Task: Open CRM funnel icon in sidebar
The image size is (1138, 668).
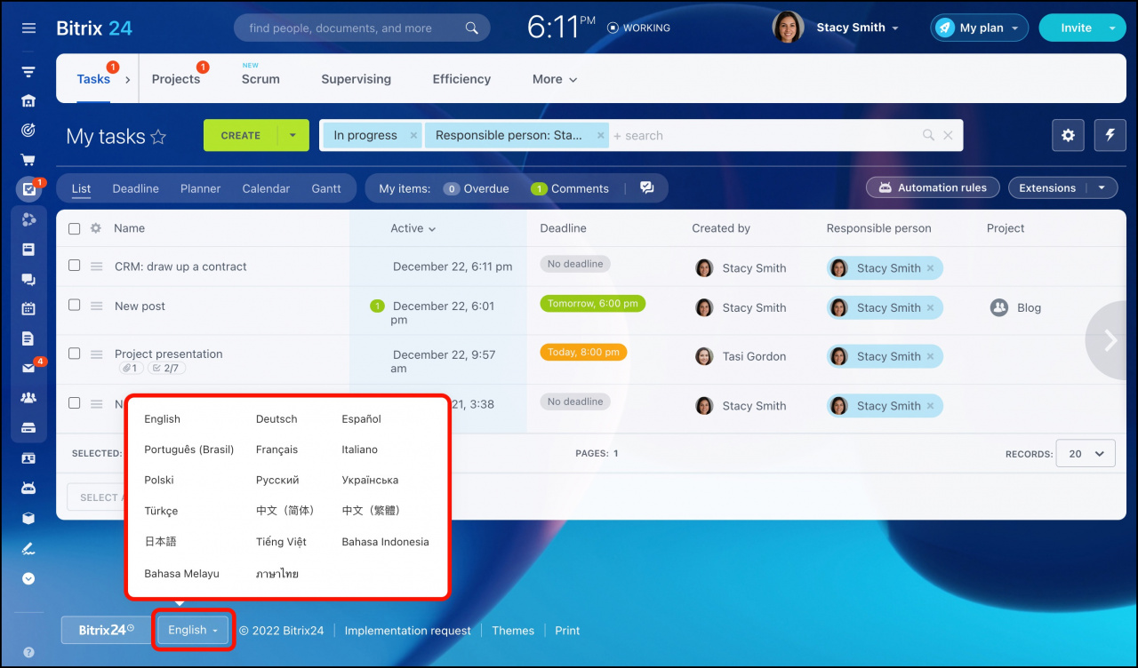Action: [x=28, y=72]
